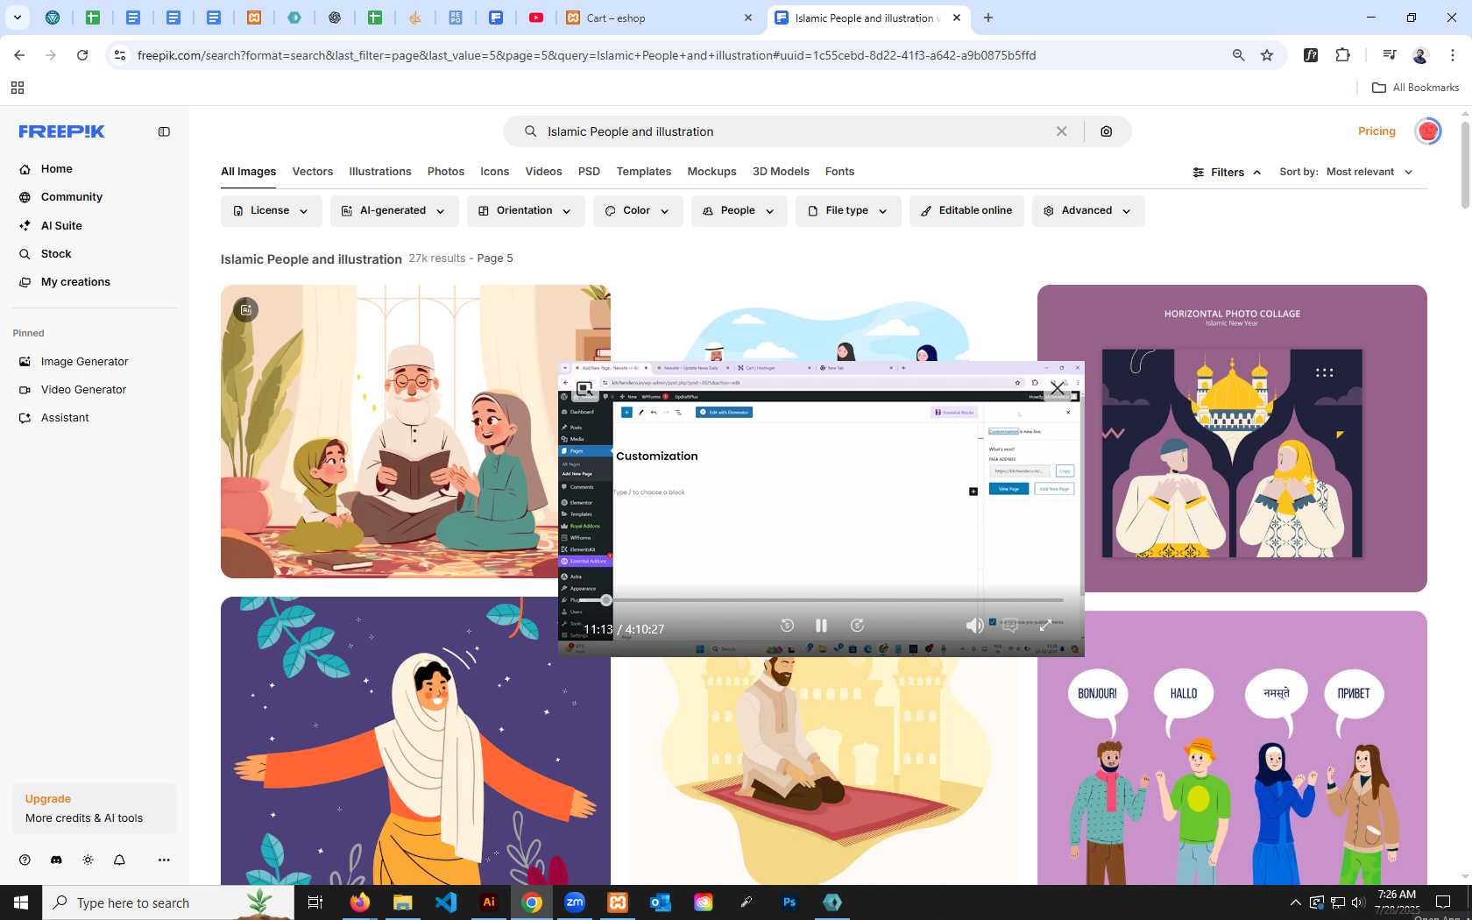Switch to the Templates tab

coord(644,172)
